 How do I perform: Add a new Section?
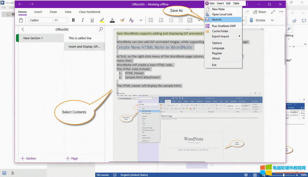[28, 158]
